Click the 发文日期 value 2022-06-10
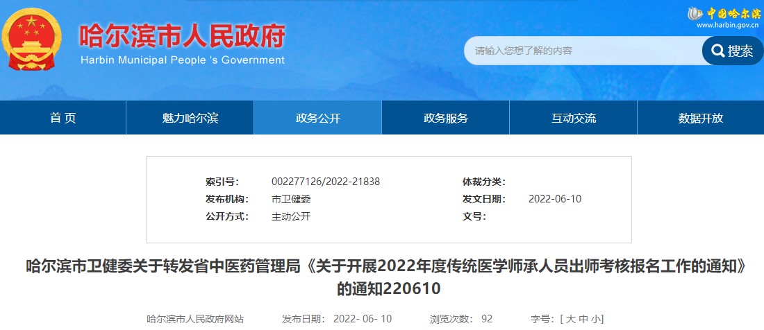 coord(555,199)
